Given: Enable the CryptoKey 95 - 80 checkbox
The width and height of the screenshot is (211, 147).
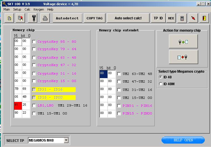Looking at the screenshot, I should 34,42.
